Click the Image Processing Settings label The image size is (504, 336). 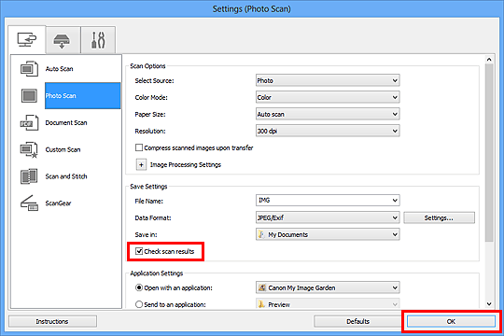(x=186, y=164)
